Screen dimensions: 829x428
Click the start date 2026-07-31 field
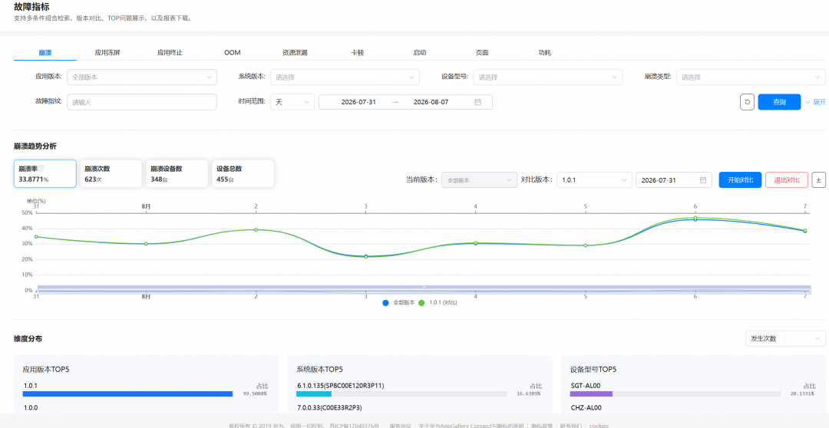pyautogui.click(x=358, y=102)
